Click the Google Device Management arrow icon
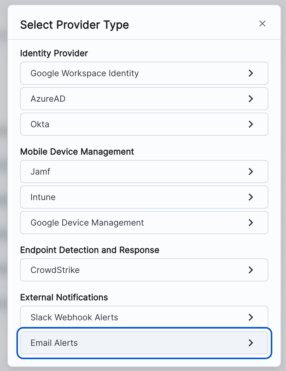The image size is (286, 371). tap(251, 223)
